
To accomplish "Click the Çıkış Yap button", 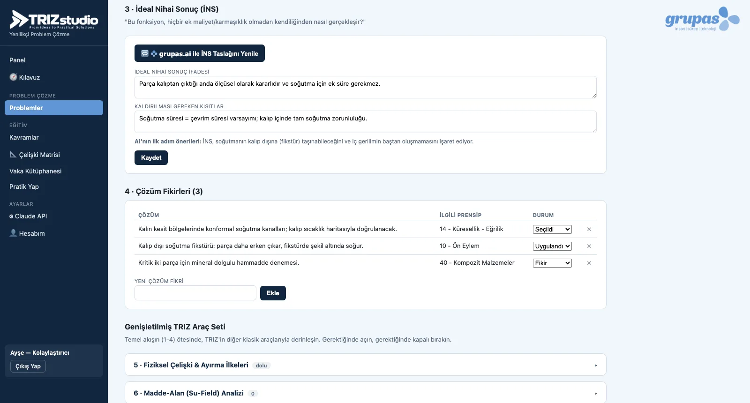I will (x=28, y=366).
